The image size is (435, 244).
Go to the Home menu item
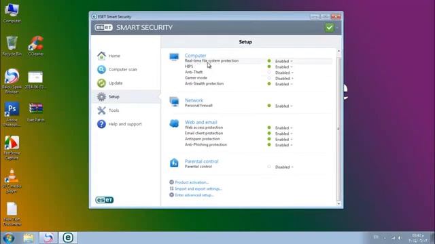tap(126, 56)
